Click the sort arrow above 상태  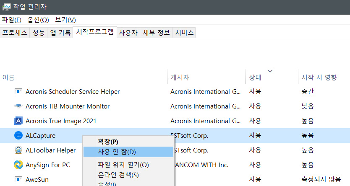pyautogui.click(x=270, y=71)
